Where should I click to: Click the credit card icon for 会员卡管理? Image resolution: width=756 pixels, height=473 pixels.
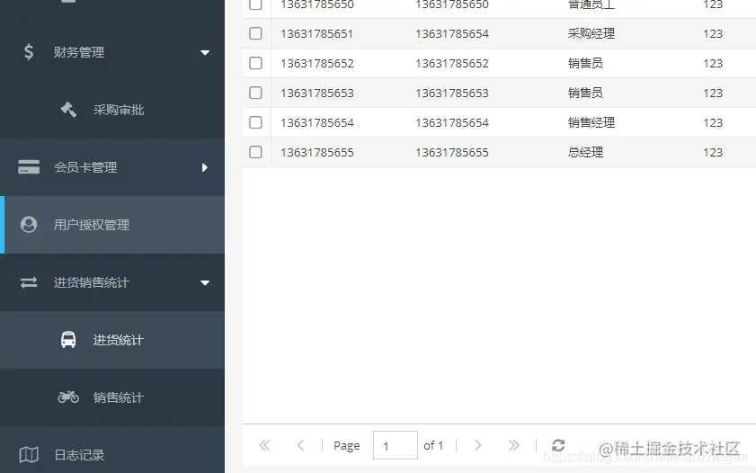[x=29, y=167]
